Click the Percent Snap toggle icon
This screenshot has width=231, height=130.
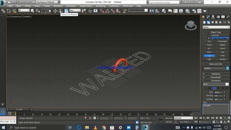(113, 11)
